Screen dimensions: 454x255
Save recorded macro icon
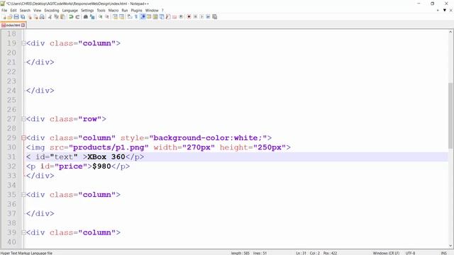pyautogui.click(x=214, y=17)
